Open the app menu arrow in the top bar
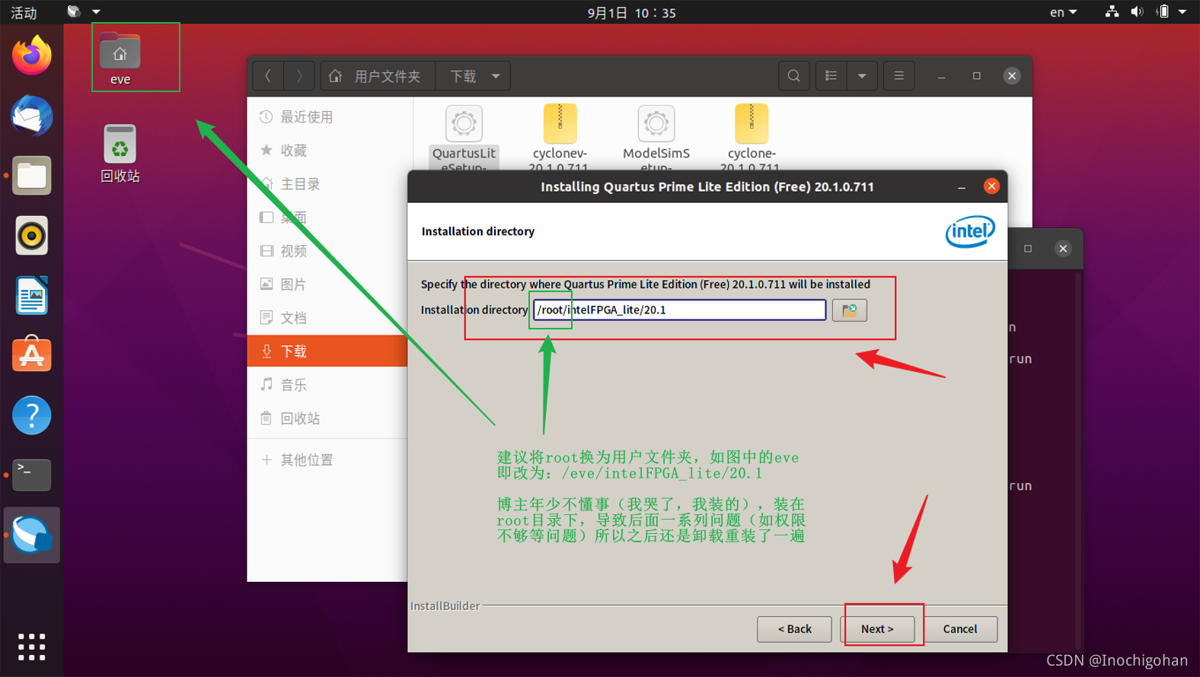This screenshot has height=677, width=1200. pos(96,11)
